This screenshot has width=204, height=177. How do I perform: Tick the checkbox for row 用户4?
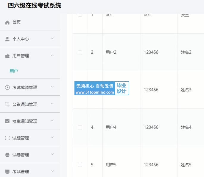pyautogui.click(x=80, y=127)
